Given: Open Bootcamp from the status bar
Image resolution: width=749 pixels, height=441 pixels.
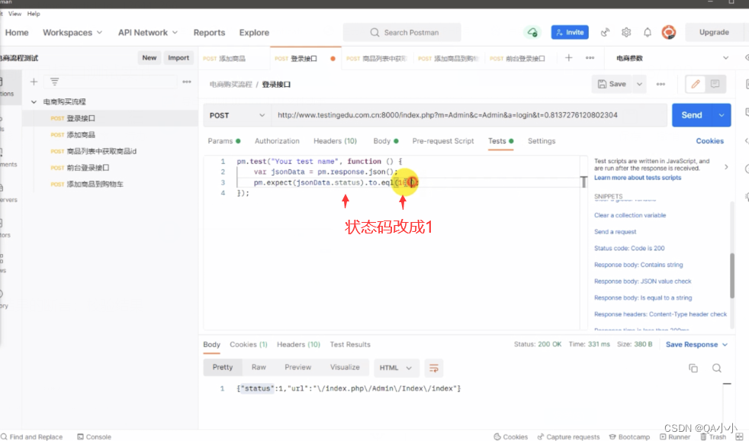Looking at the screenshot, I should [x=629, y=436].
